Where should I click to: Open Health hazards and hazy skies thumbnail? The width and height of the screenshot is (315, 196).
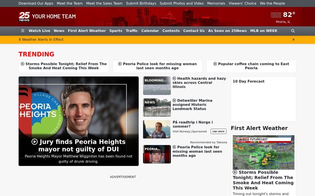pos(157,86)
